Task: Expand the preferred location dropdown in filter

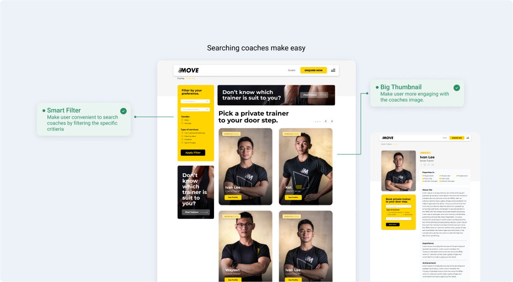Action: [195, 110]
